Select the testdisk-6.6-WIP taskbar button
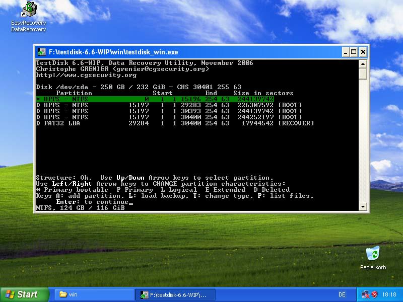Image resolution: width=403 pixels, height=302 pixels. (175, 294)
